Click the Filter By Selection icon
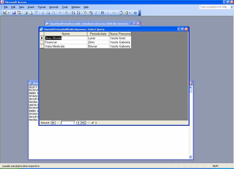Screen dimensions: 234x169 tap(85, 13)
